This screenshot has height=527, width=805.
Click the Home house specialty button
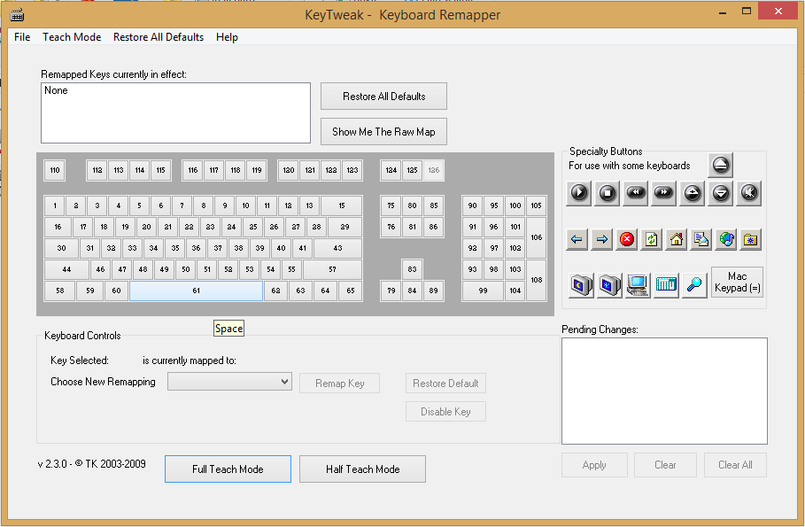pos(676,239)
